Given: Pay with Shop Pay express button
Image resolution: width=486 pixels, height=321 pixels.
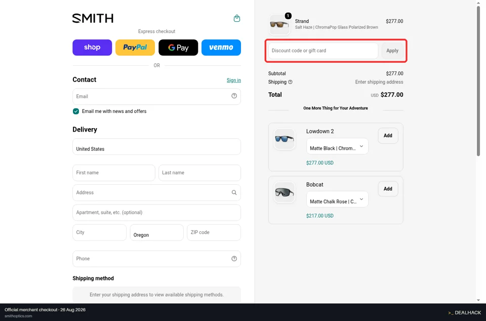Looking at the screenshot, I should click(92, 48).
